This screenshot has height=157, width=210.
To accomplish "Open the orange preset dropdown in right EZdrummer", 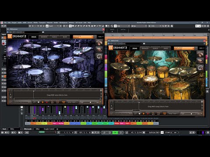I will point(184,48).
